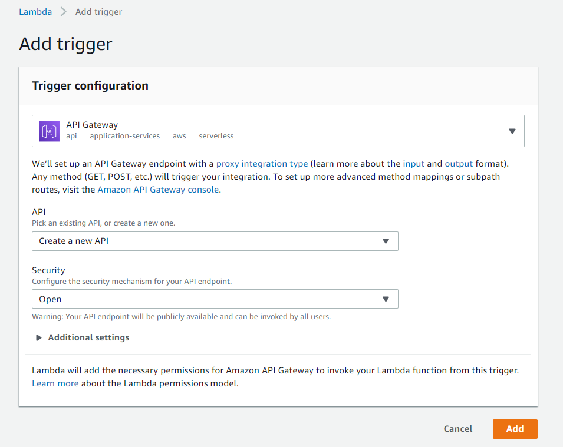The image size is (563, 447).
Task: Open the trigger type dropdown arrow
Action: (x=512, y=131)
